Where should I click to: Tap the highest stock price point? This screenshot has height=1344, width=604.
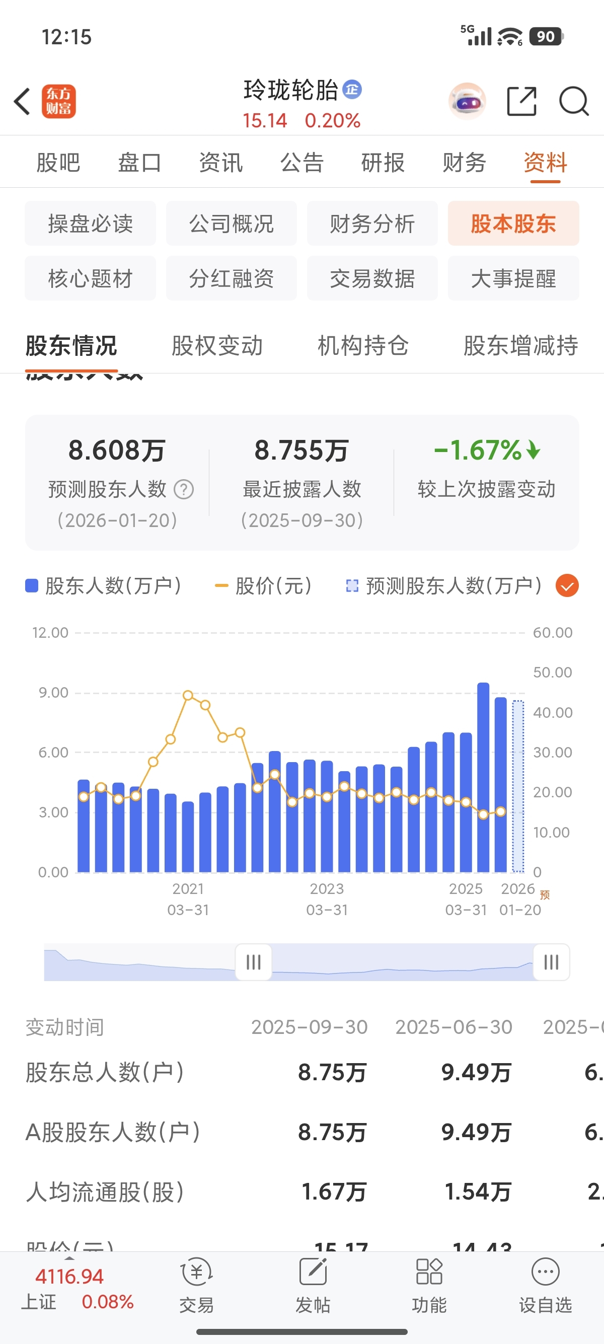point(188,695)
